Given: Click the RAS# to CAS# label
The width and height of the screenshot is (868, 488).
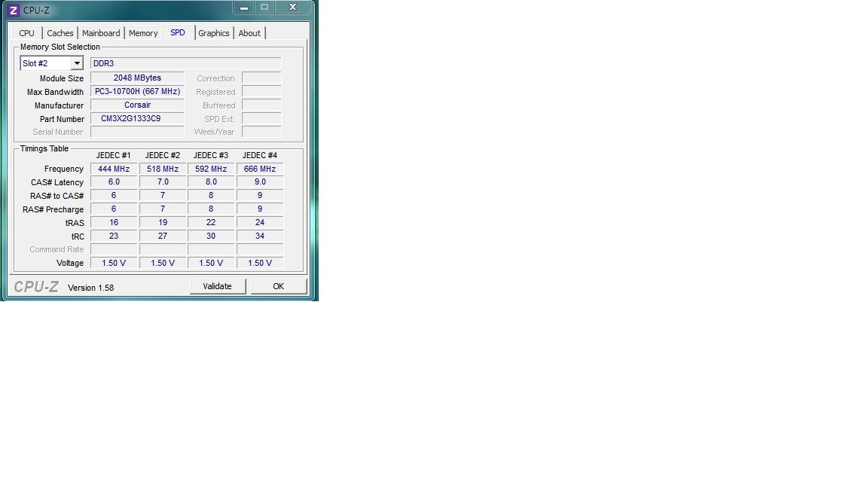Looking at the screenshot, I should [x=57, y=196].
